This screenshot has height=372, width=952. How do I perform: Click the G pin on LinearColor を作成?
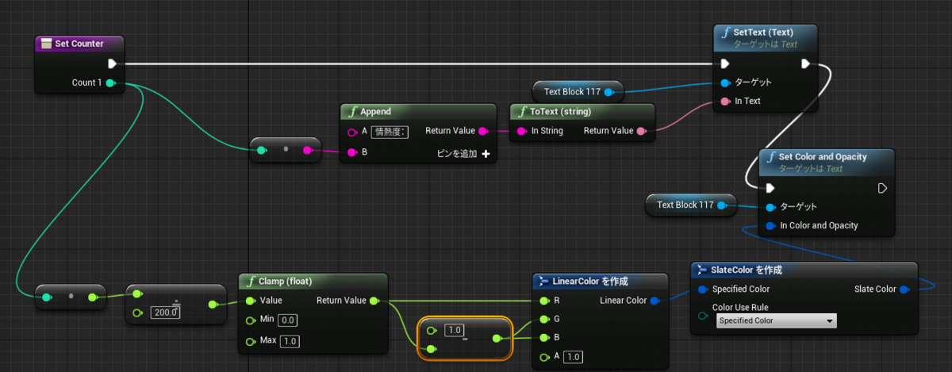[x=543, y=319]
